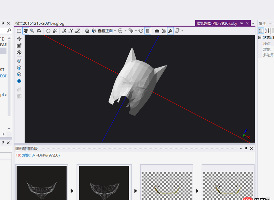The height and width of the screenshot is (200, 274).
Task: Switch to 报告20151215-2031.vsglog tab
Action: pyautogui.click(x=40, y=23)
